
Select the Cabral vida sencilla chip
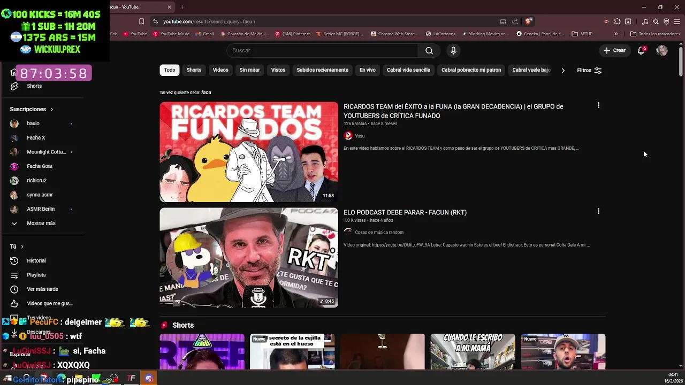click(x=408, y=70)
